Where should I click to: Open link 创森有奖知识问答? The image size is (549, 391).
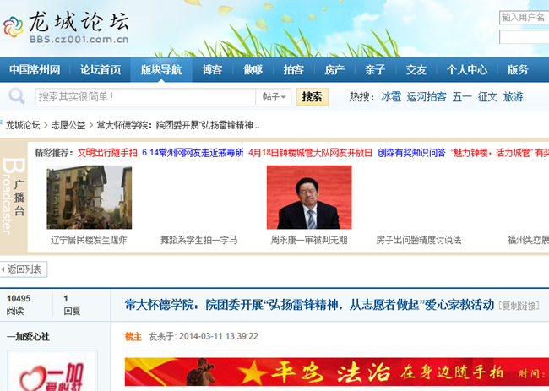411,153
